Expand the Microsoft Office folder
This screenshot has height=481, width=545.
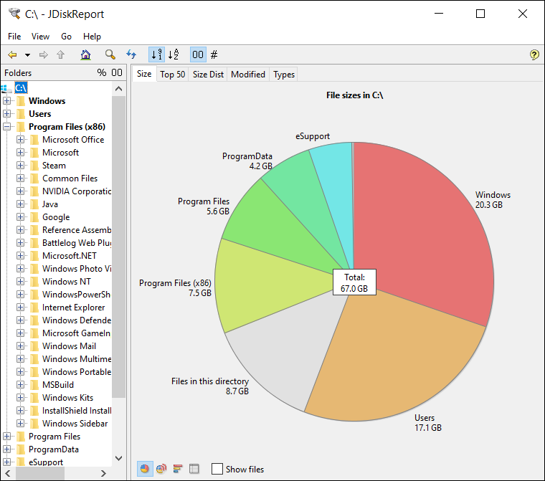[21, 139]
